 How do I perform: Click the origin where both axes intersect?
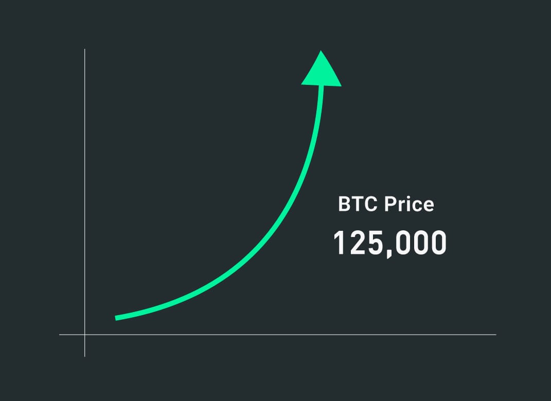pyautogui.click(x=84, y=335)
